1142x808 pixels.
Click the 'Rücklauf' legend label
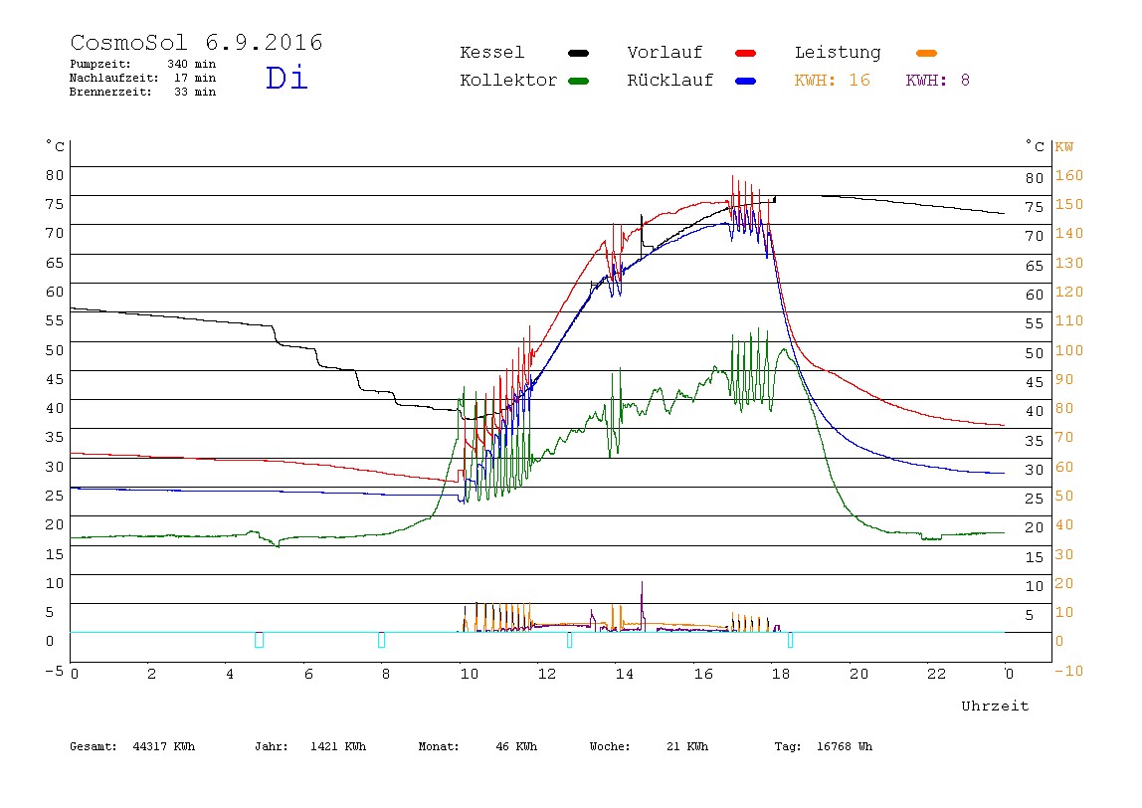pyautogui.click(x=670, y=81)
